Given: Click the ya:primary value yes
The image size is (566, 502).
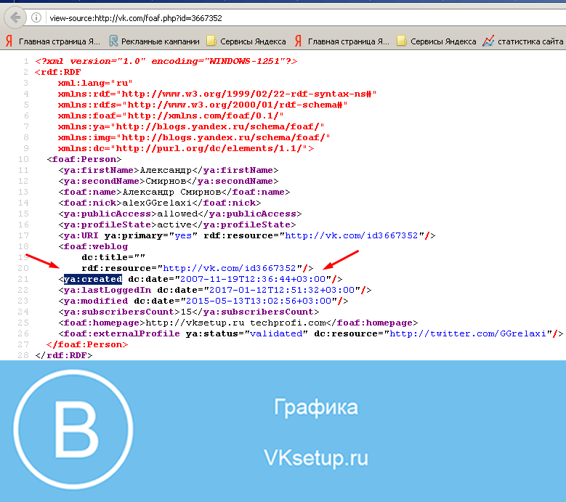Looking at the screenshot, I should [183, 235].
